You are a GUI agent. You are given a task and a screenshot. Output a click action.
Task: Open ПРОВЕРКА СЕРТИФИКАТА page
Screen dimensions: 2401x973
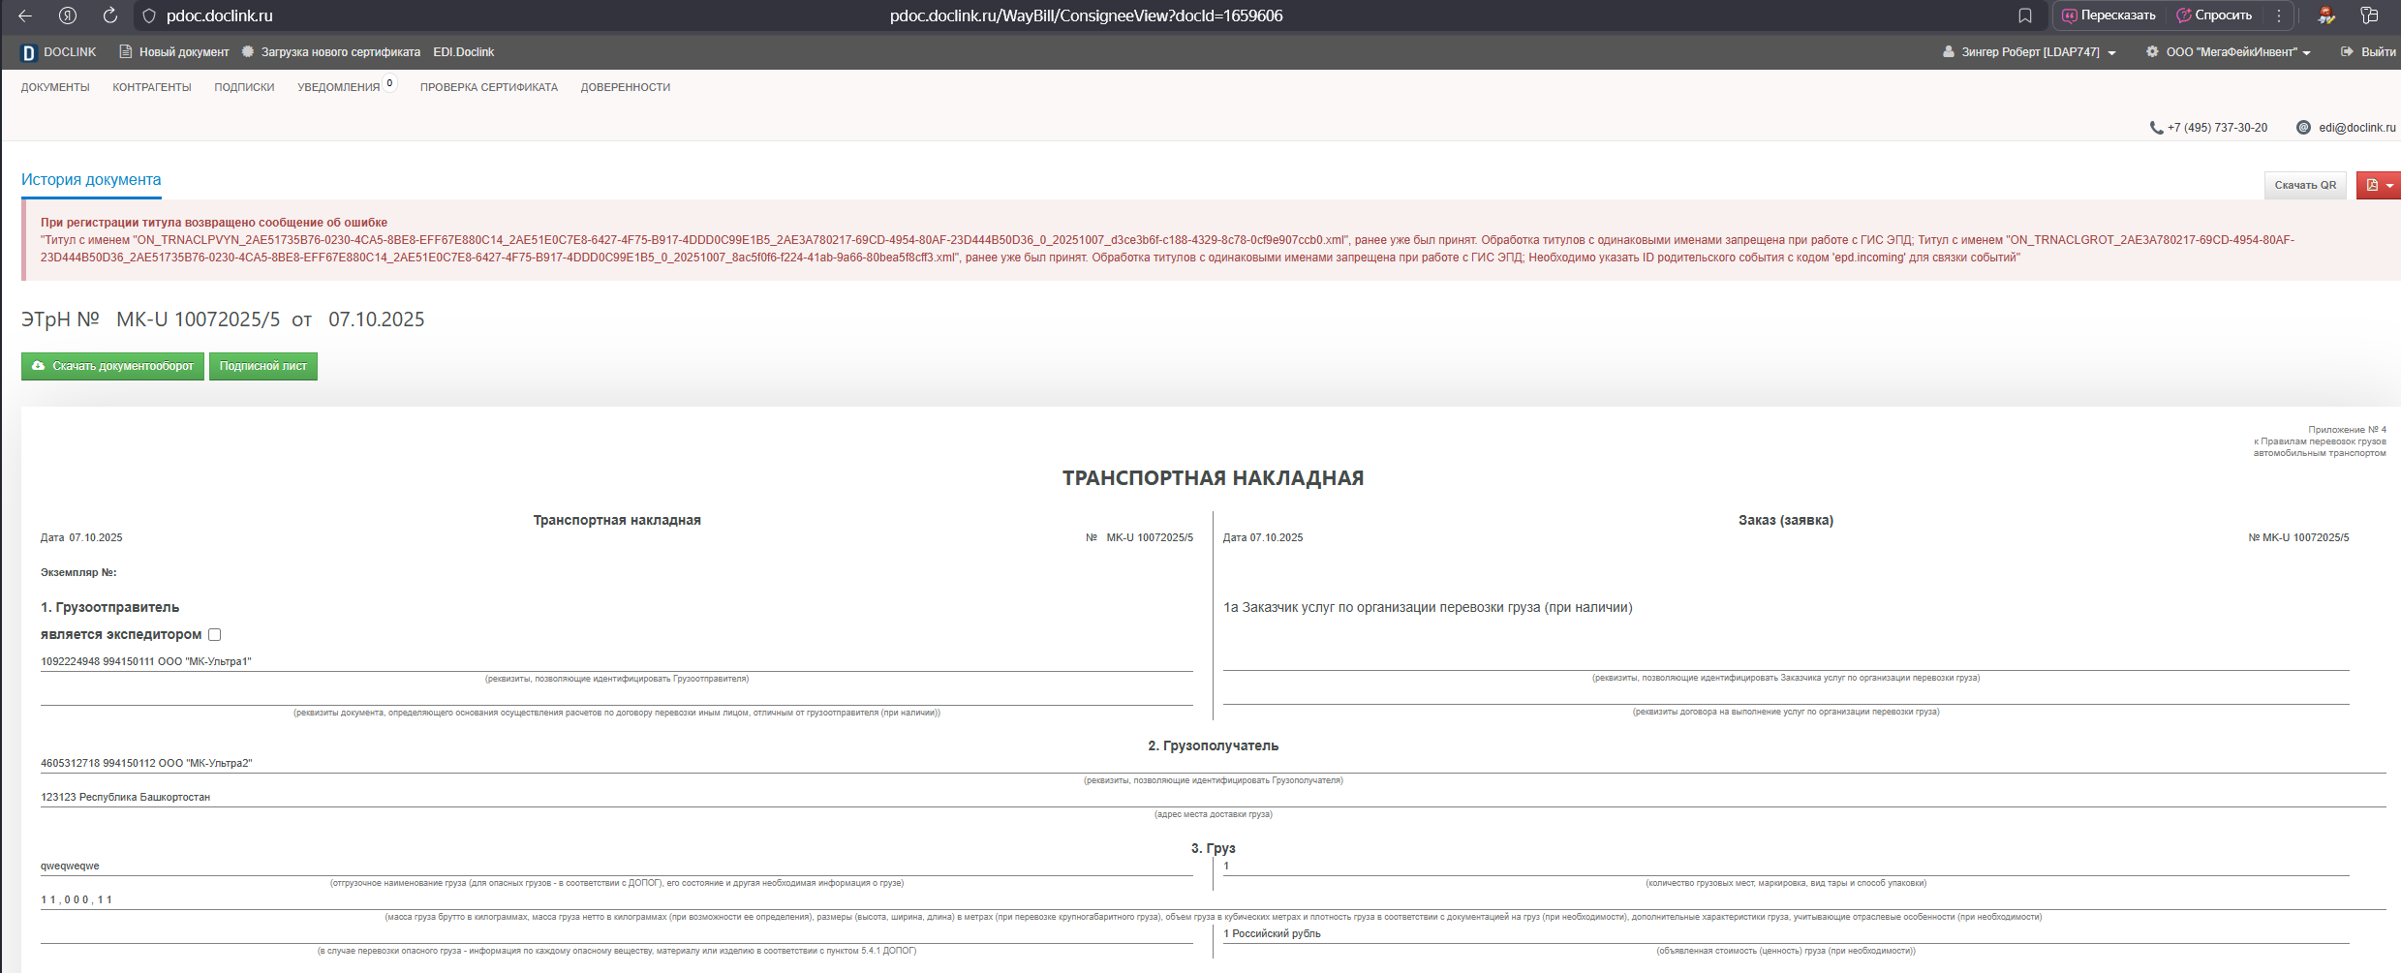tap(489, 87)
